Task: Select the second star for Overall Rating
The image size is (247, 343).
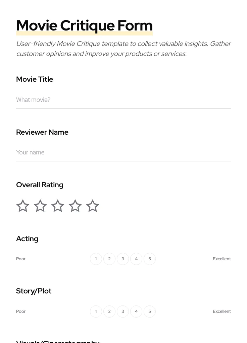Action: point(40,206)
